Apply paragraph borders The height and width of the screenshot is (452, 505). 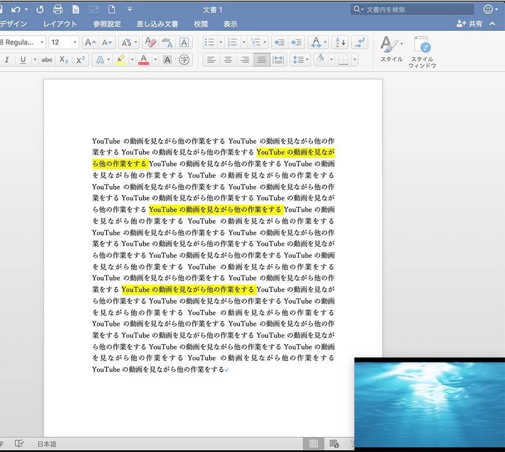click(343, 60)
